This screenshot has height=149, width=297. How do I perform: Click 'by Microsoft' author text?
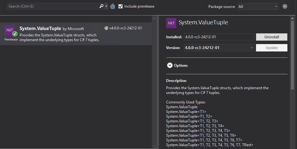coord(73,29)
